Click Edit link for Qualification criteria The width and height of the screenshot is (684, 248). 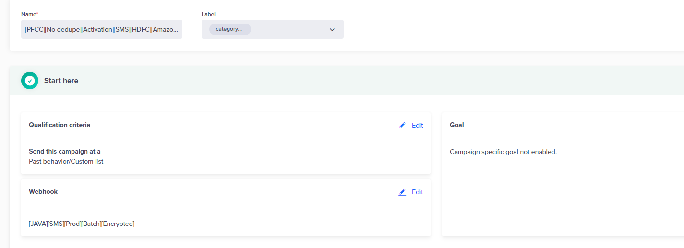[418, 126]
